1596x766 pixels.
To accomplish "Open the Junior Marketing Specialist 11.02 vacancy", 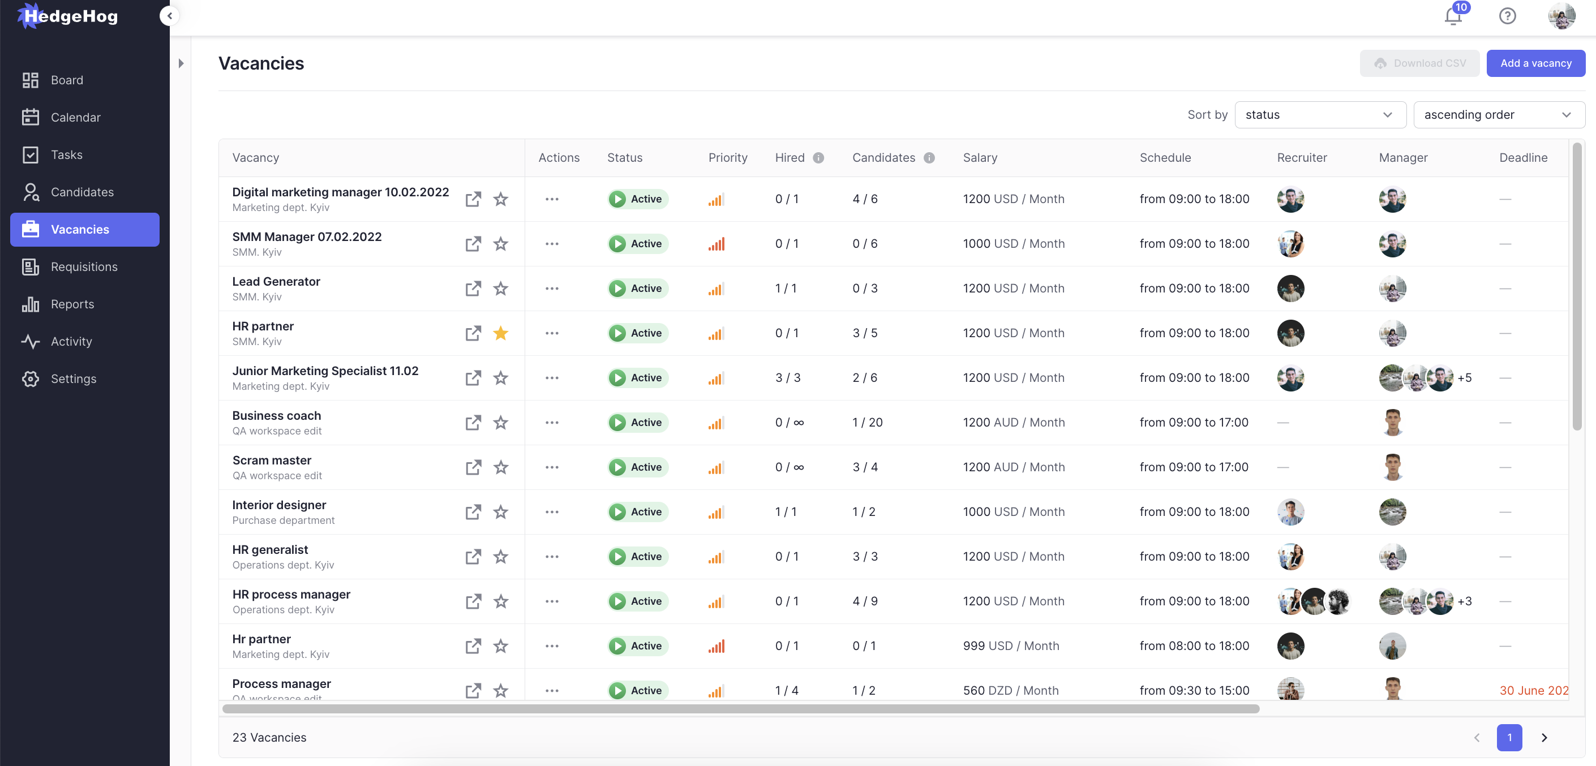I will (x=325, y=371).
